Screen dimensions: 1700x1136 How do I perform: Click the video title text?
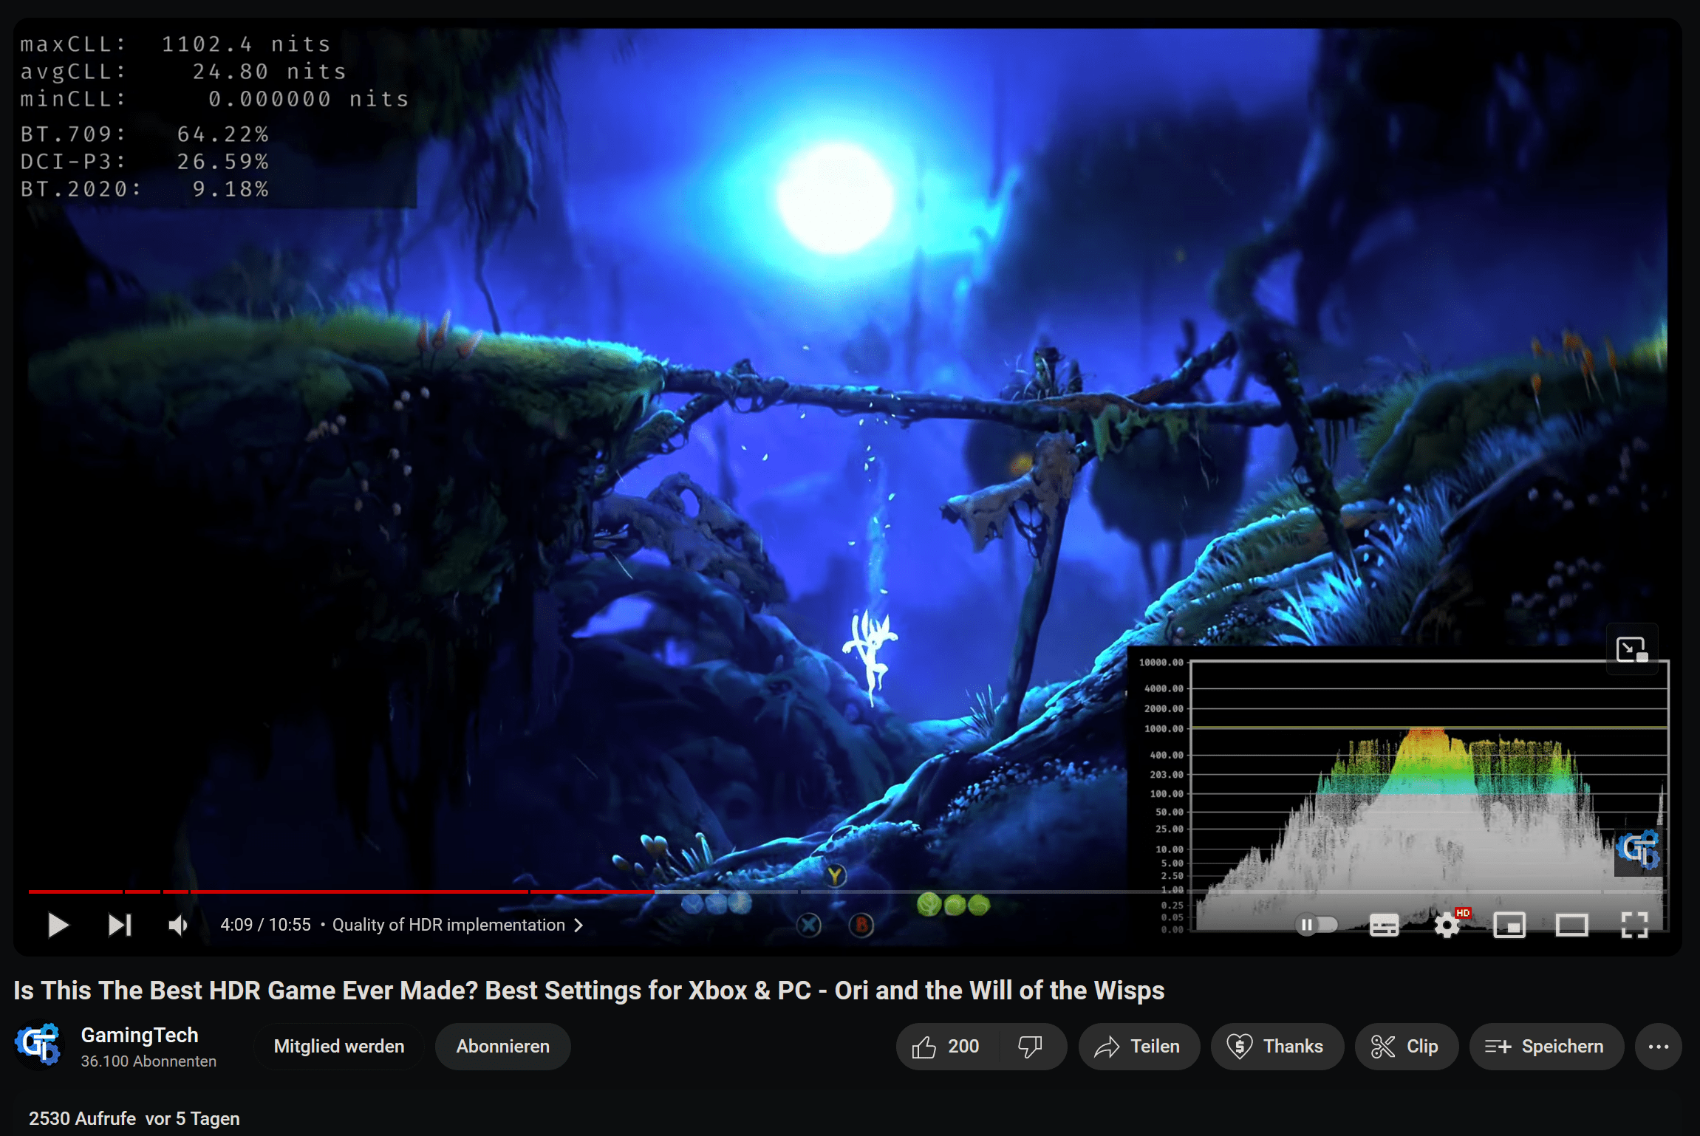(x=589, y=990)
